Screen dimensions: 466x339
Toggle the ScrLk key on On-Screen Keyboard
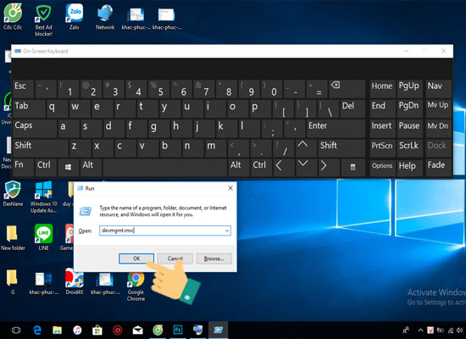(x=409, y=147)
